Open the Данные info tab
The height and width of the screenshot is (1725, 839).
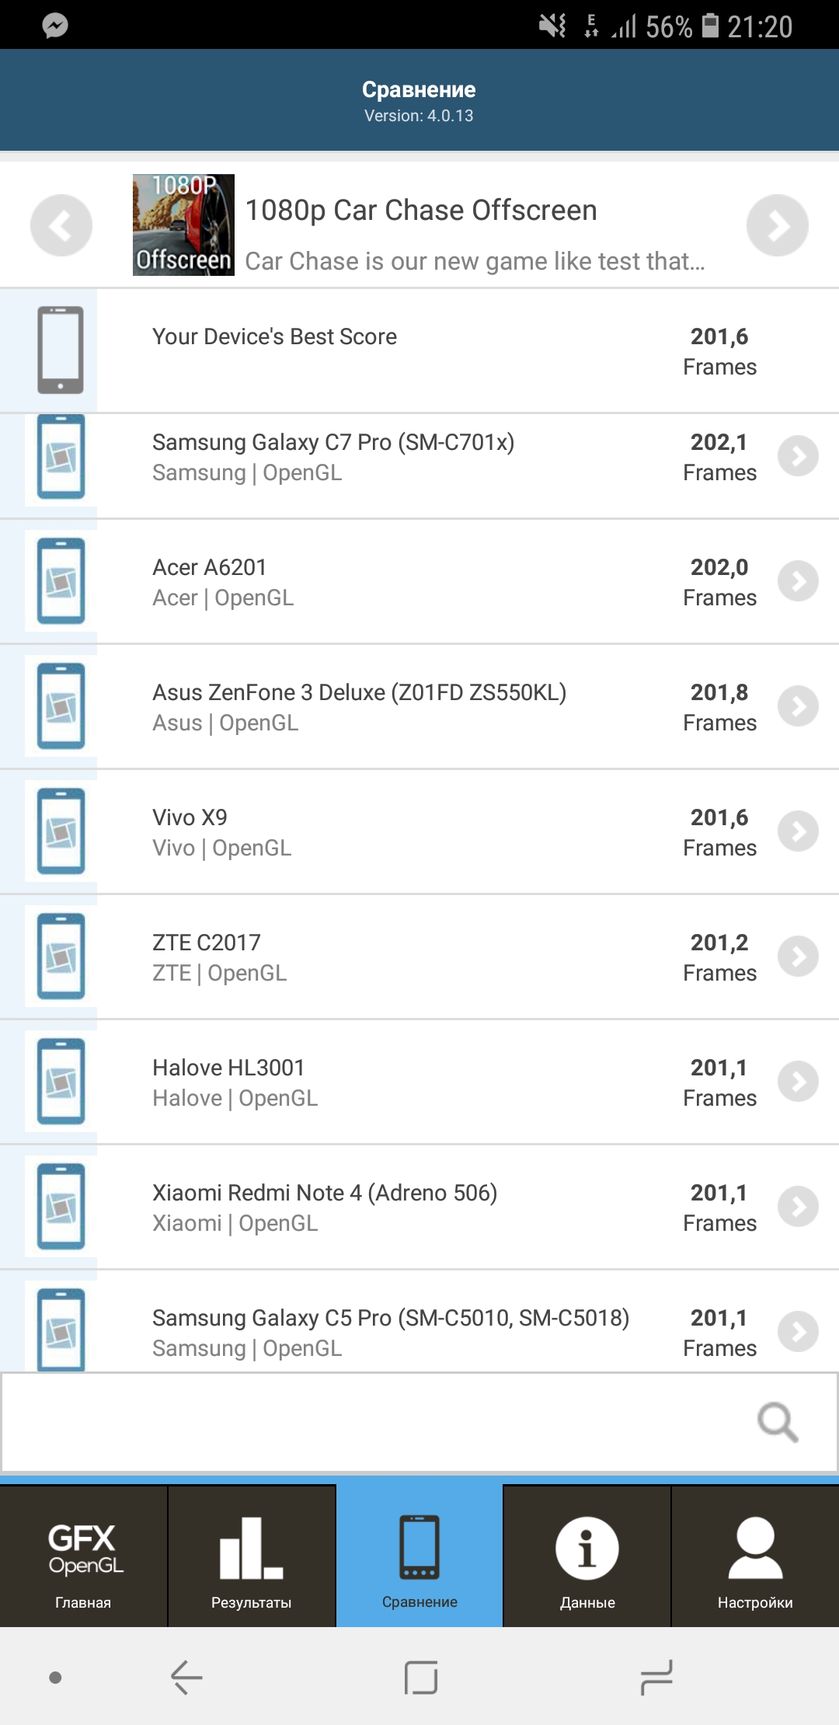[587, 1556]
